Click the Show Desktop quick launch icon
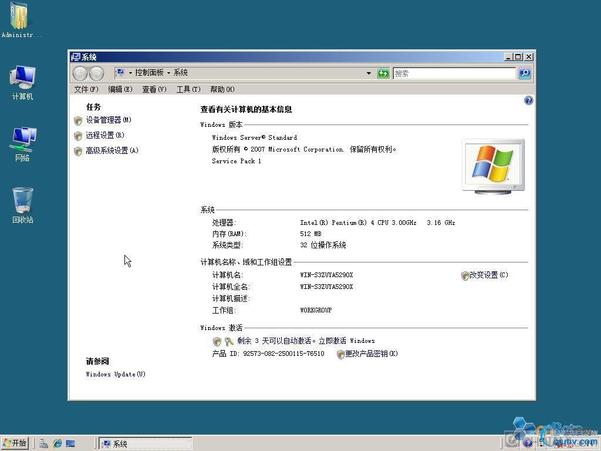The image size is (601, 451). 70,444
